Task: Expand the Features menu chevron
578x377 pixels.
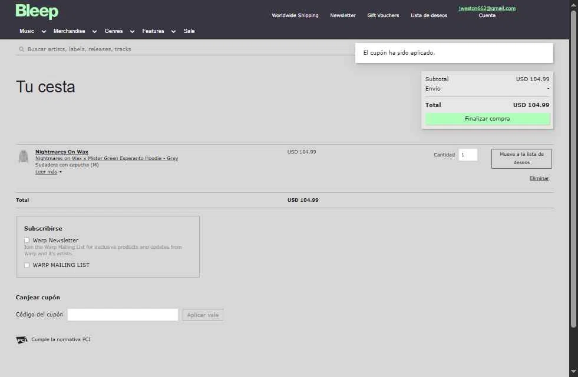Action: coord(173,32)
